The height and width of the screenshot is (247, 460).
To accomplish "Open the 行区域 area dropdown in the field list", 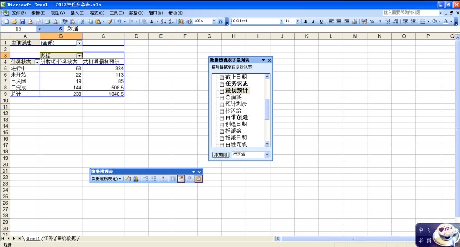I will 267,155.
